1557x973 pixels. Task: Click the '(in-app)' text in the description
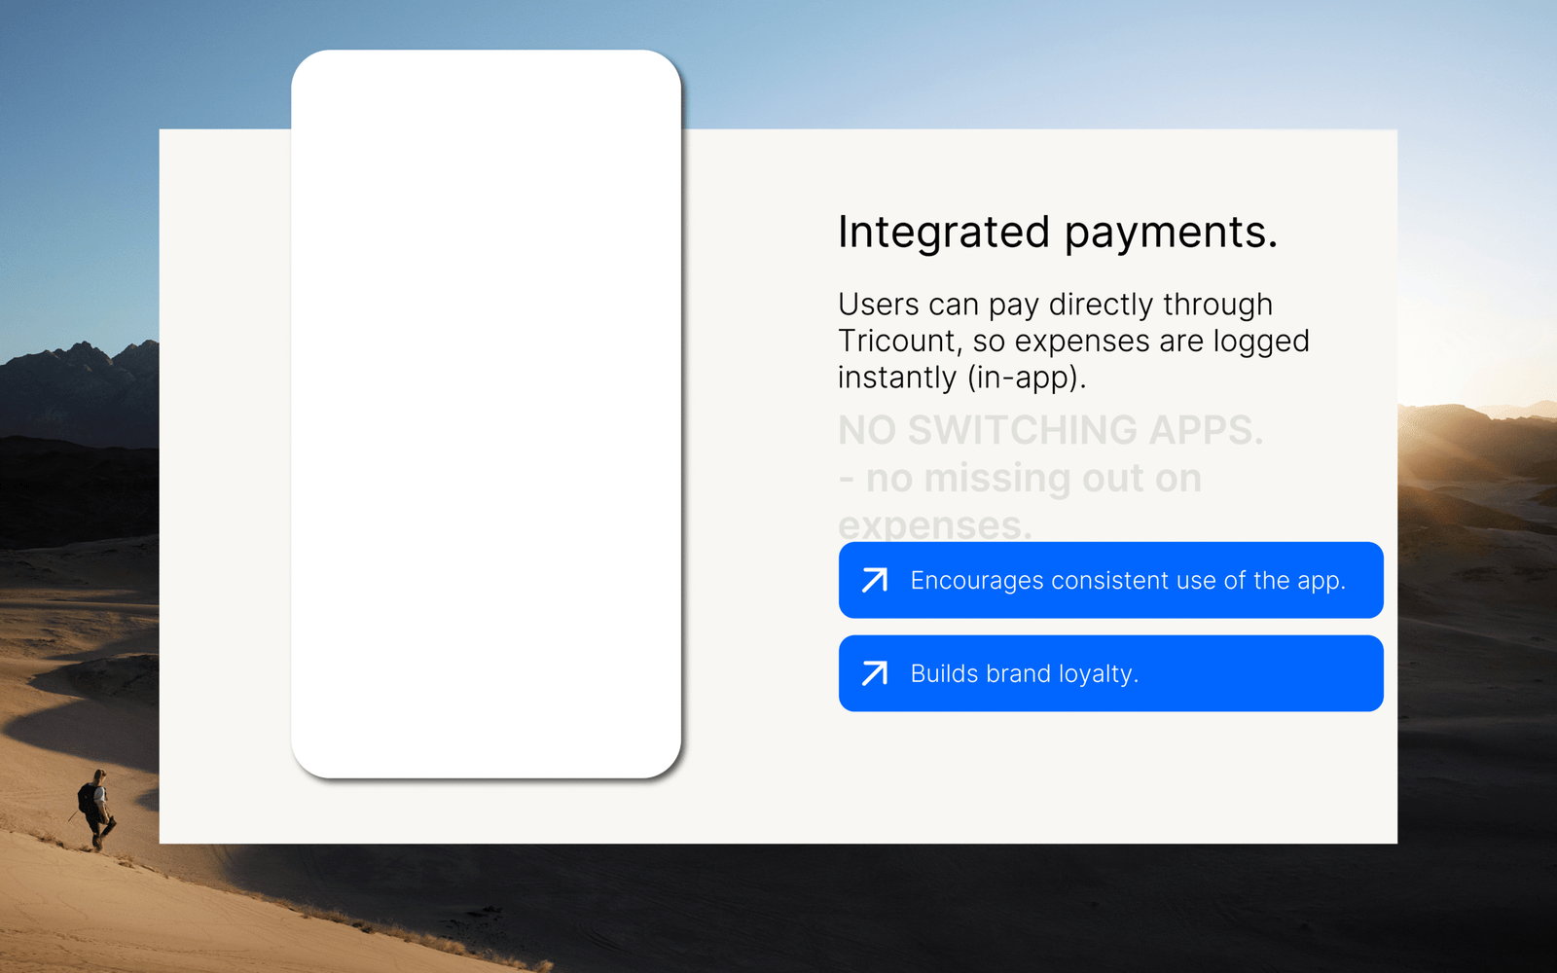click(1027, 378)
